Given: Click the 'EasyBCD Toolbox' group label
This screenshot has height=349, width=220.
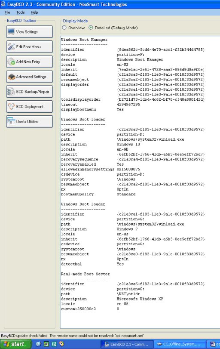Looking at the screenshot, I should pos(21,21).
